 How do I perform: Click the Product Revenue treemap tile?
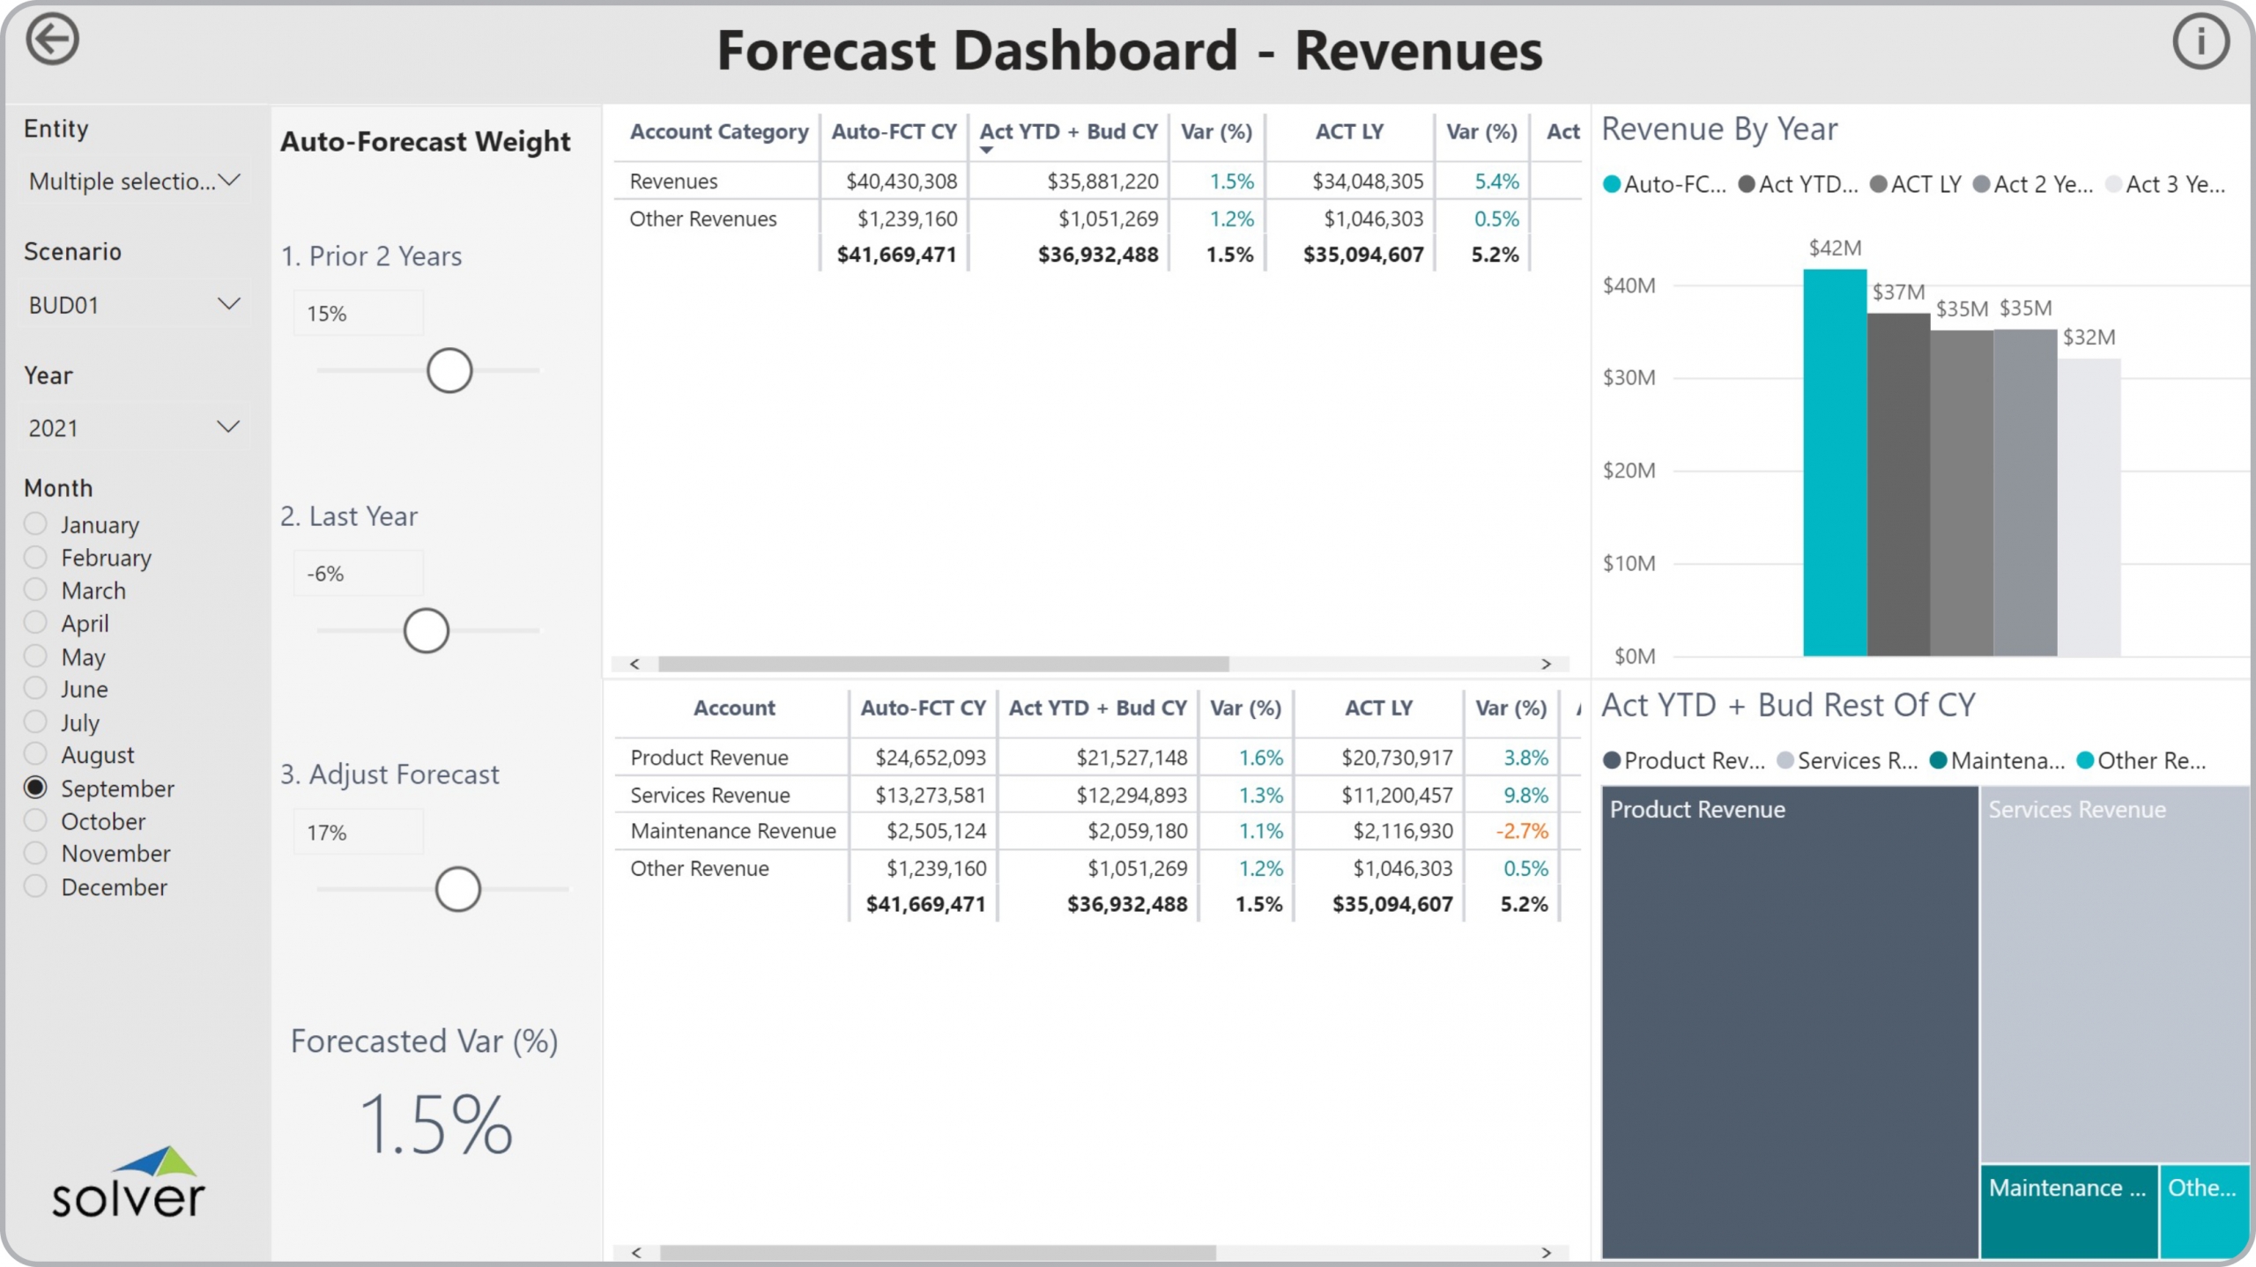pos(1789,1022)
